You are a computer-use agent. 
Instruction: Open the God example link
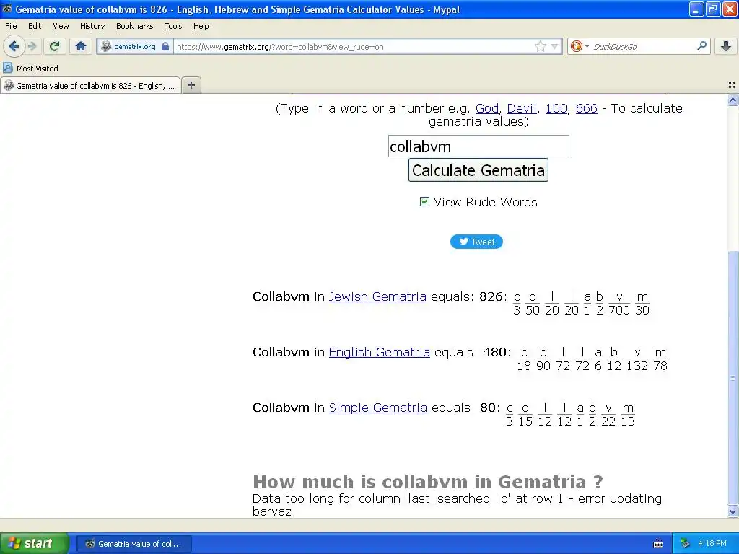tap(487, 108)
